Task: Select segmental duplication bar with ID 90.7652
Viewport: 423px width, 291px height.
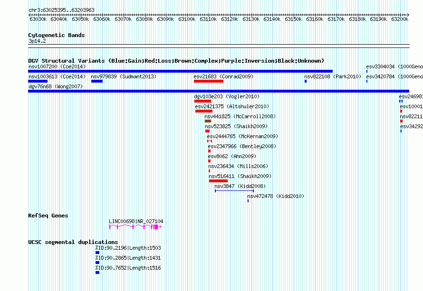Action: click(97, 272)
